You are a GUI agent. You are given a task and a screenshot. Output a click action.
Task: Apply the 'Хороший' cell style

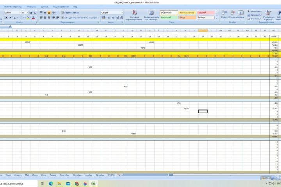tap(169, 18)
